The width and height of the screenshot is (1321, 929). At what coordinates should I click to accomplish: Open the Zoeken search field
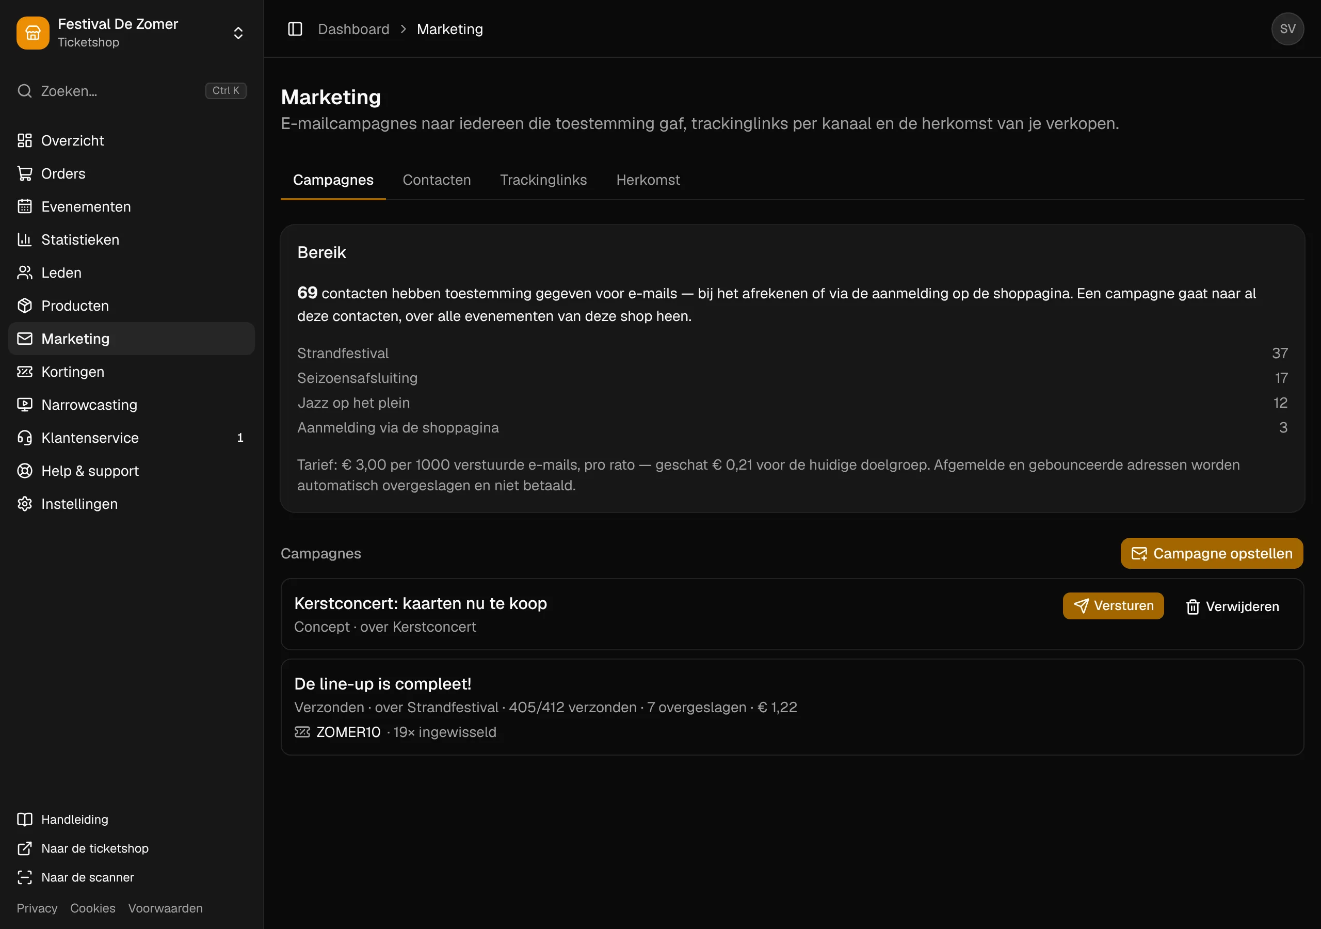tap(132, 91)
